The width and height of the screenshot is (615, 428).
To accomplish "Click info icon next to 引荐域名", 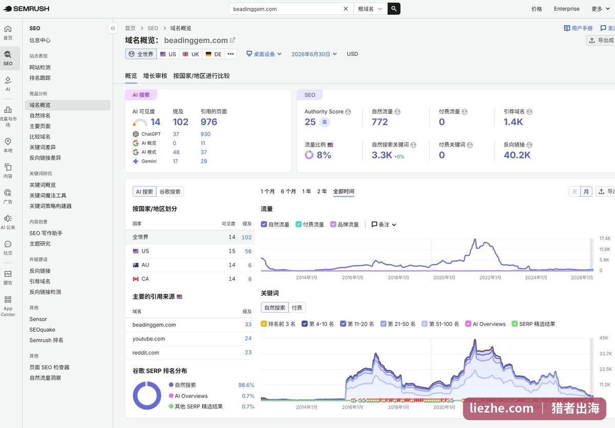I will pyautogui.click(x=529, y=112).
